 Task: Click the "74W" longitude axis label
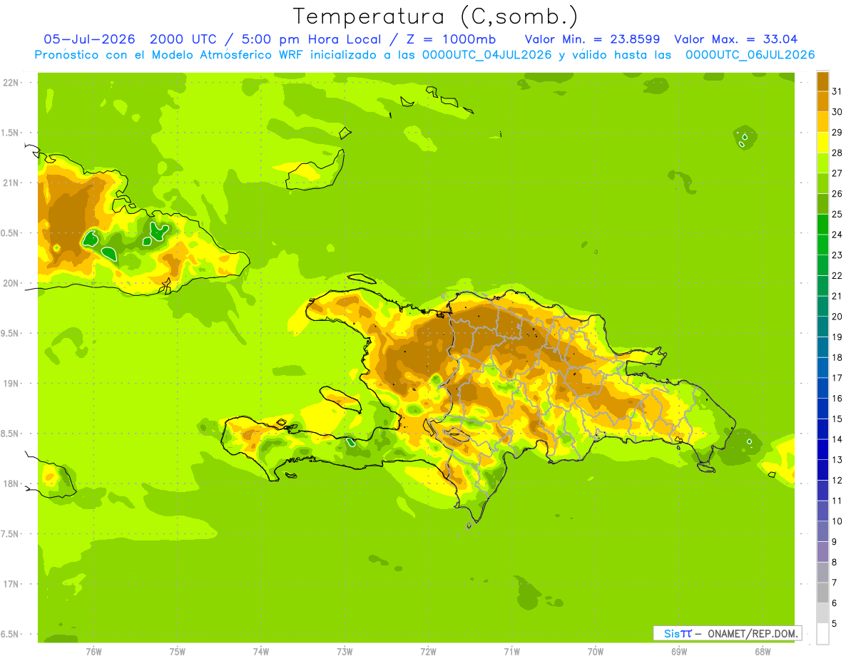pyautogui.click(x=261, y=652)
